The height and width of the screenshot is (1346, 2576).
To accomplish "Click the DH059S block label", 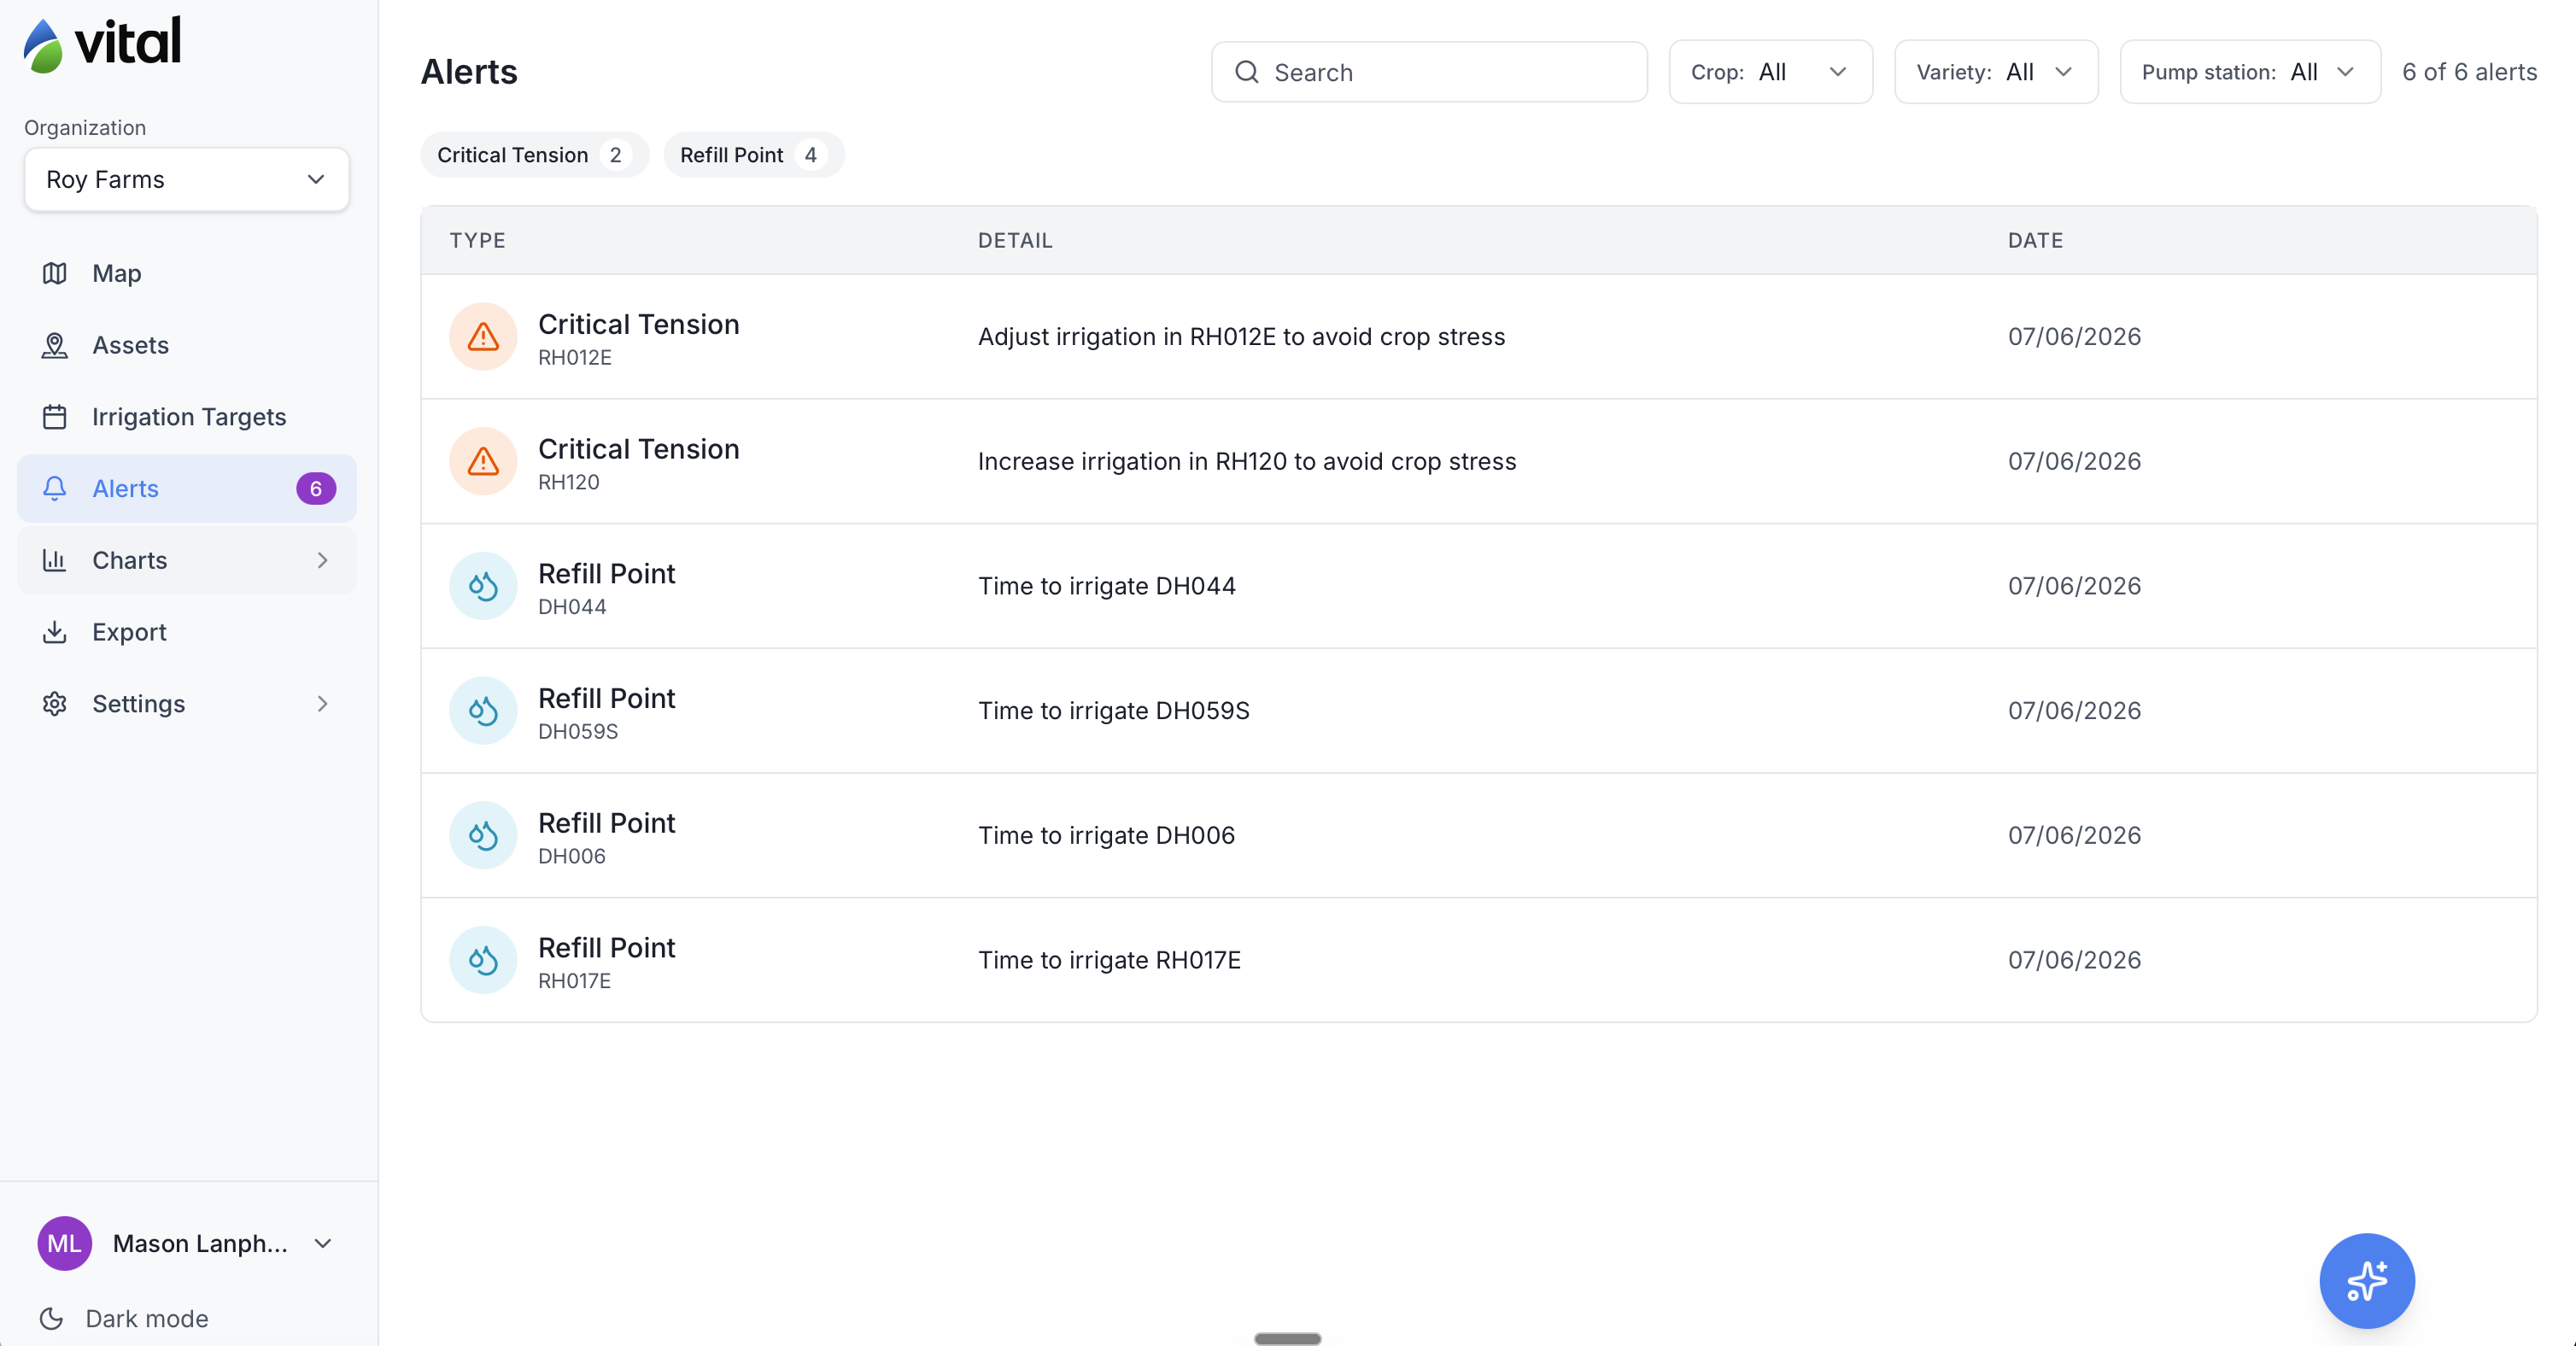I will (578, 732).
